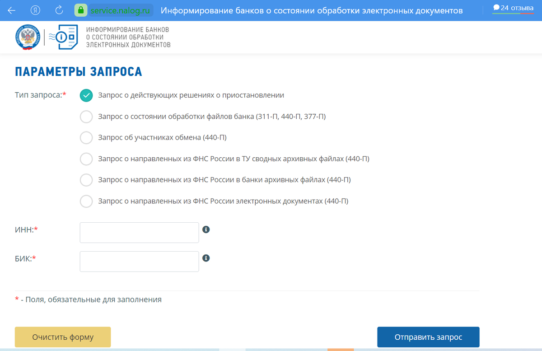Pick 'Запрос о направленных из ФНС России электронных документах'
Image resolution: width=542 pixels, height=351 pixels.
86,201
